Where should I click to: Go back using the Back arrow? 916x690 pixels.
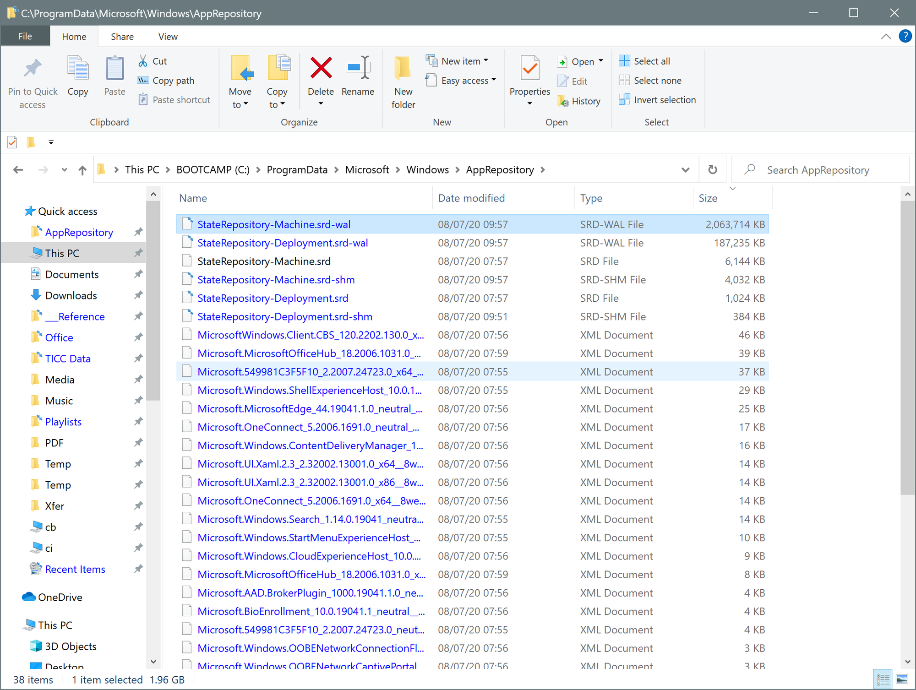pyautogui.click(x=18, y=170)
